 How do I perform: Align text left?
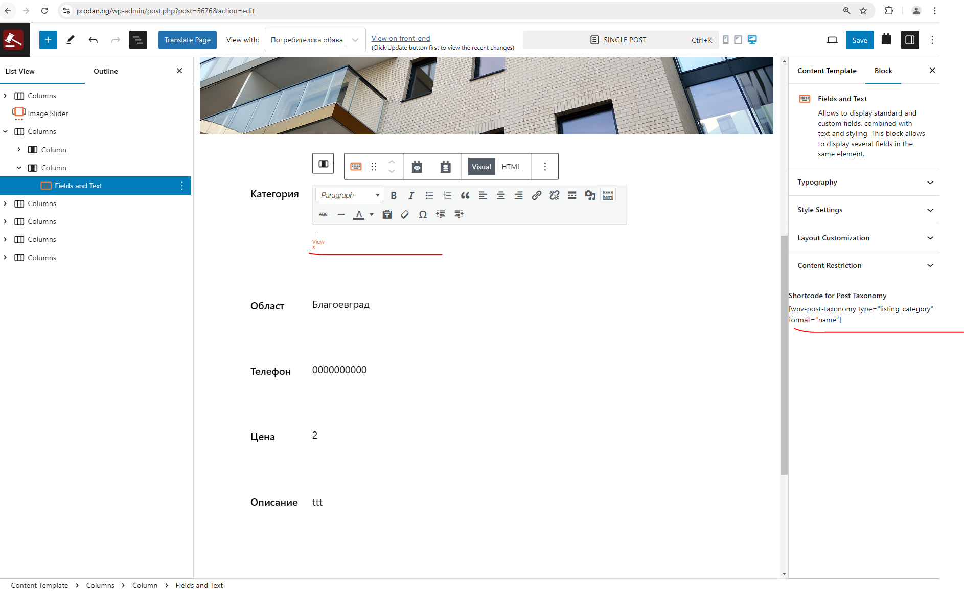pos(483,195)
